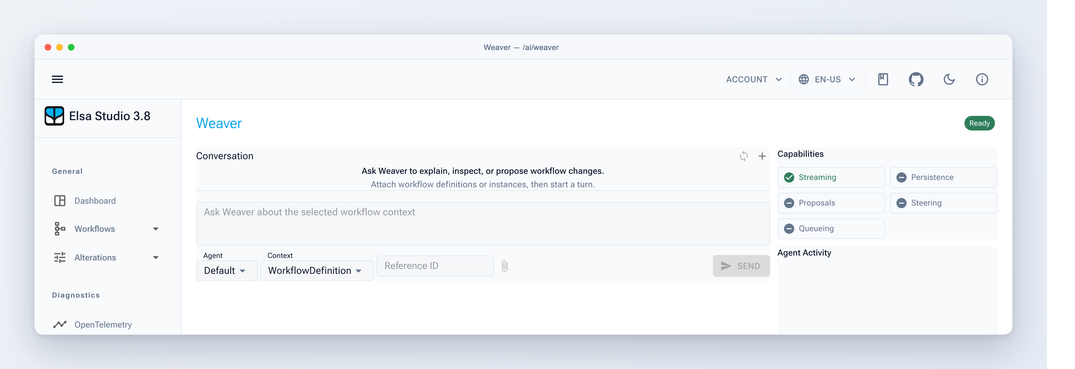Click the Queueing status icon
The height and width of the screenshot is (369, 1075).
789,229
